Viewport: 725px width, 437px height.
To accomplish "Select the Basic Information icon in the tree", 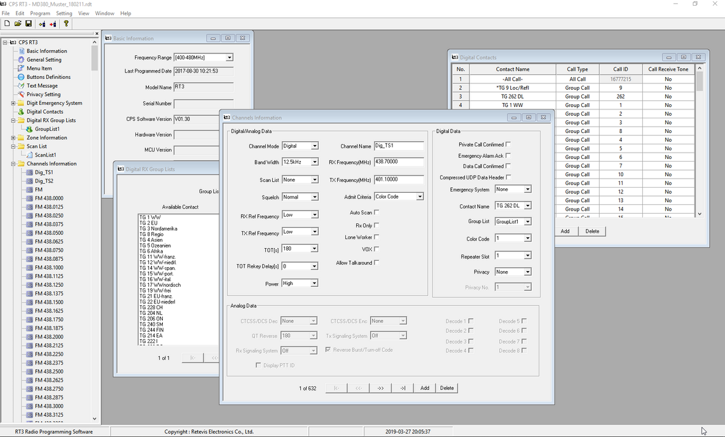I will coord(21,51).
